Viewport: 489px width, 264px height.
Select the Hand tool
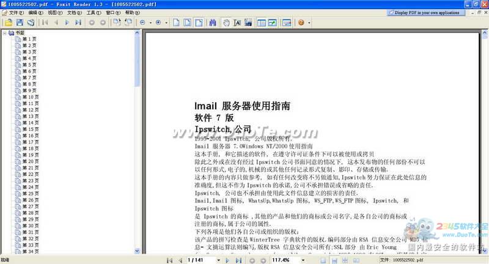pos(226,23)
